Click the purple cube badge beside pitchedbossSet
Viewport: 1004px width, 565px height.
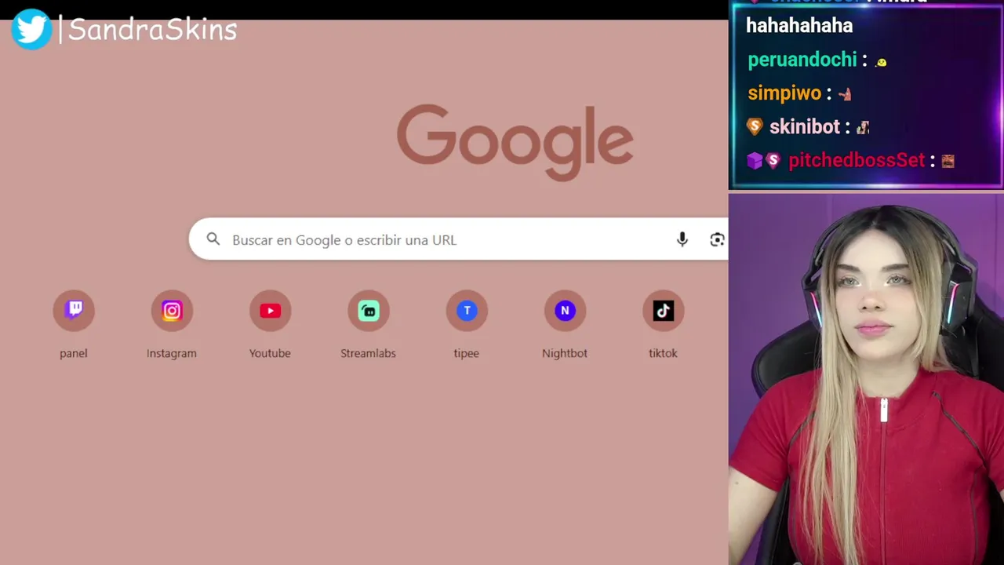click(755, 161)
